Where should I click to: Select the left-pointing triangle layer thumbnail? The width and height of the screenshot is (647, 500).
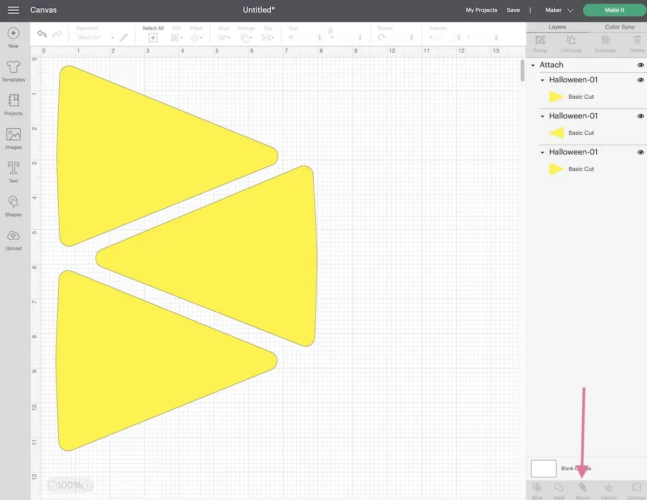click(x=556, y=133)
